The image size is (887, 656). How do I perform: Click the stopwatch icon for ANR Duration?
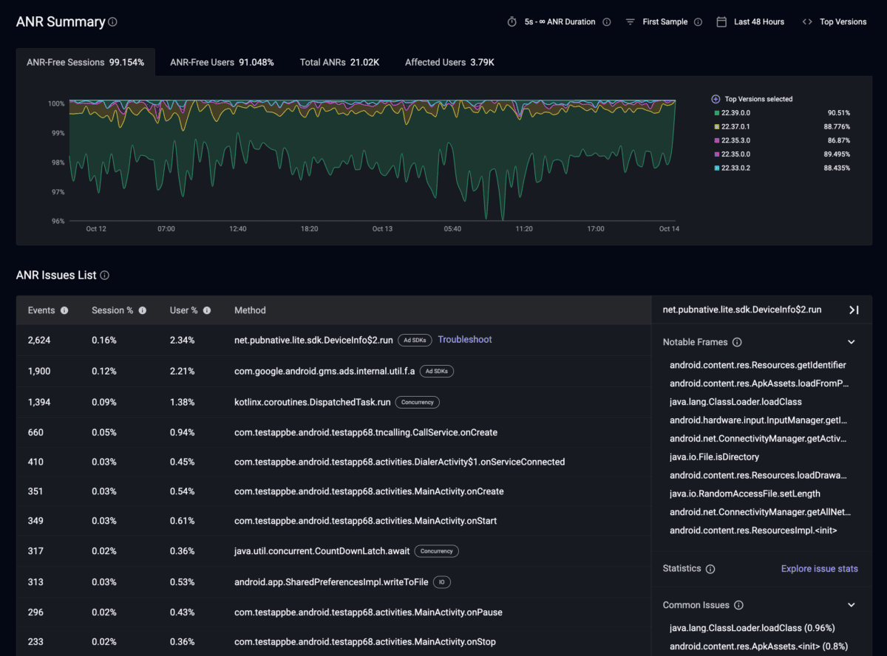point(512,22)
